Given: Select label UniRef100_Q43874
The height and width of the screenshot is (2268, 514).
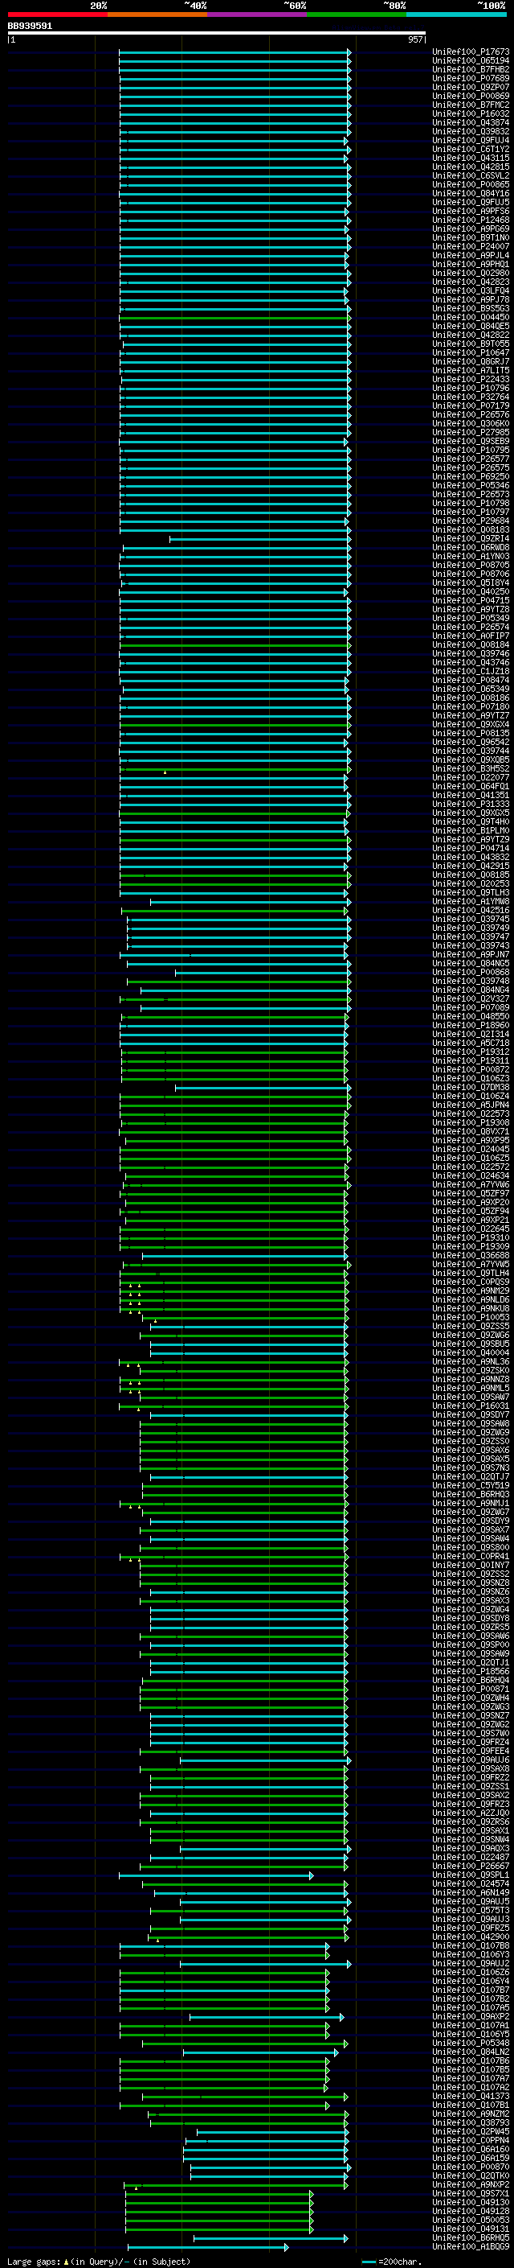Looking at the screenshot, I should [x=471, y=122].
